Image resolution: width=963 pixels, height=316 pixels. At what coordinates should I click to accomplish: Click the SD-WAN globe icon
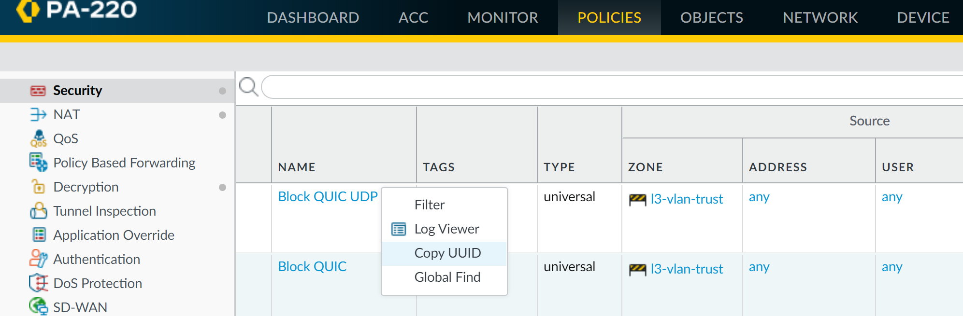click(x=38, y=306)
